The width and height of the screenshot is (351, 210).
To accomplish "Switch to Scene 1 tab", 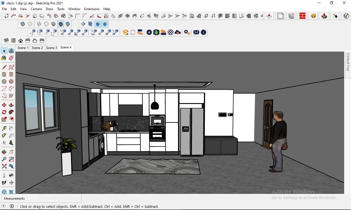I will coord(23,48).
